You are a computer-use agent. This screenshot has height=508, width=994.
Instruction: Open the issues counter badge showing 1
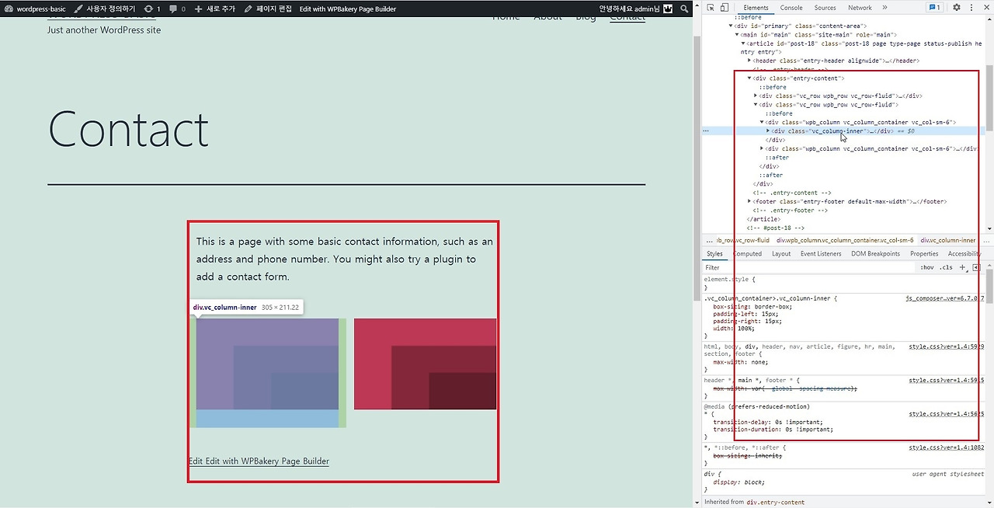934,8
